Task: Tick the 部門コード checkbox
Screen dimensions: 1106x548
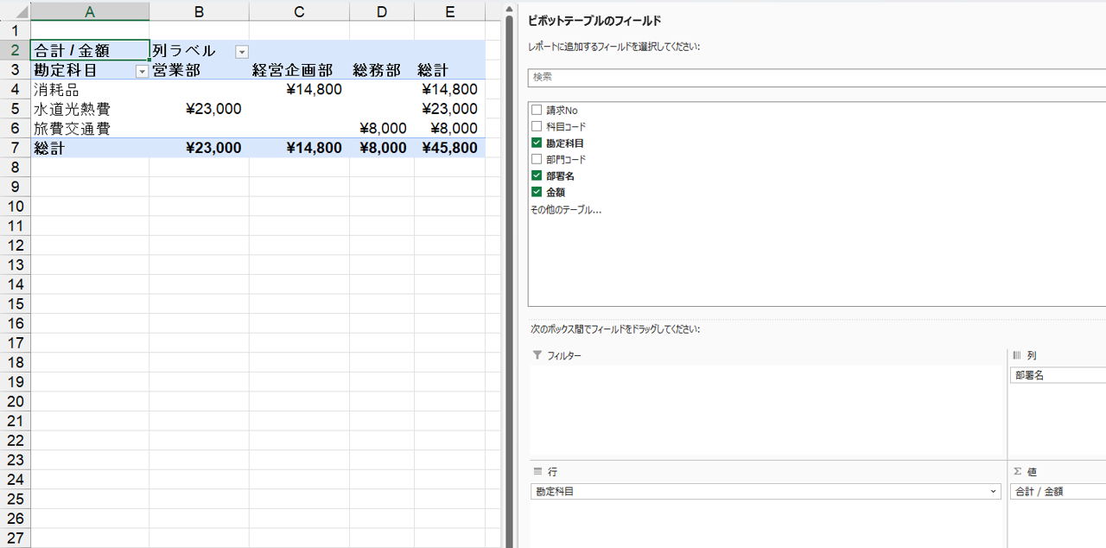Action: coord(537,159)
